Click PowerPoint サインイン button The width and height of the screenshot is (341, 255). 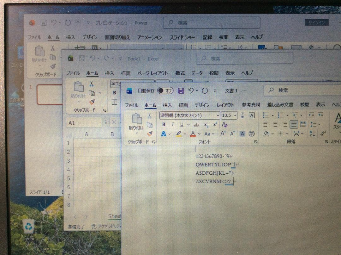(x=317, y=22)
